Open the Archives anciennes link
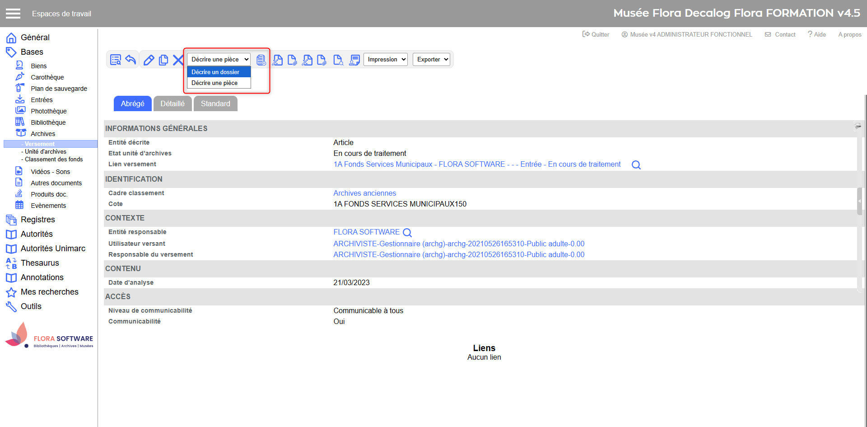 click(364, 193)
